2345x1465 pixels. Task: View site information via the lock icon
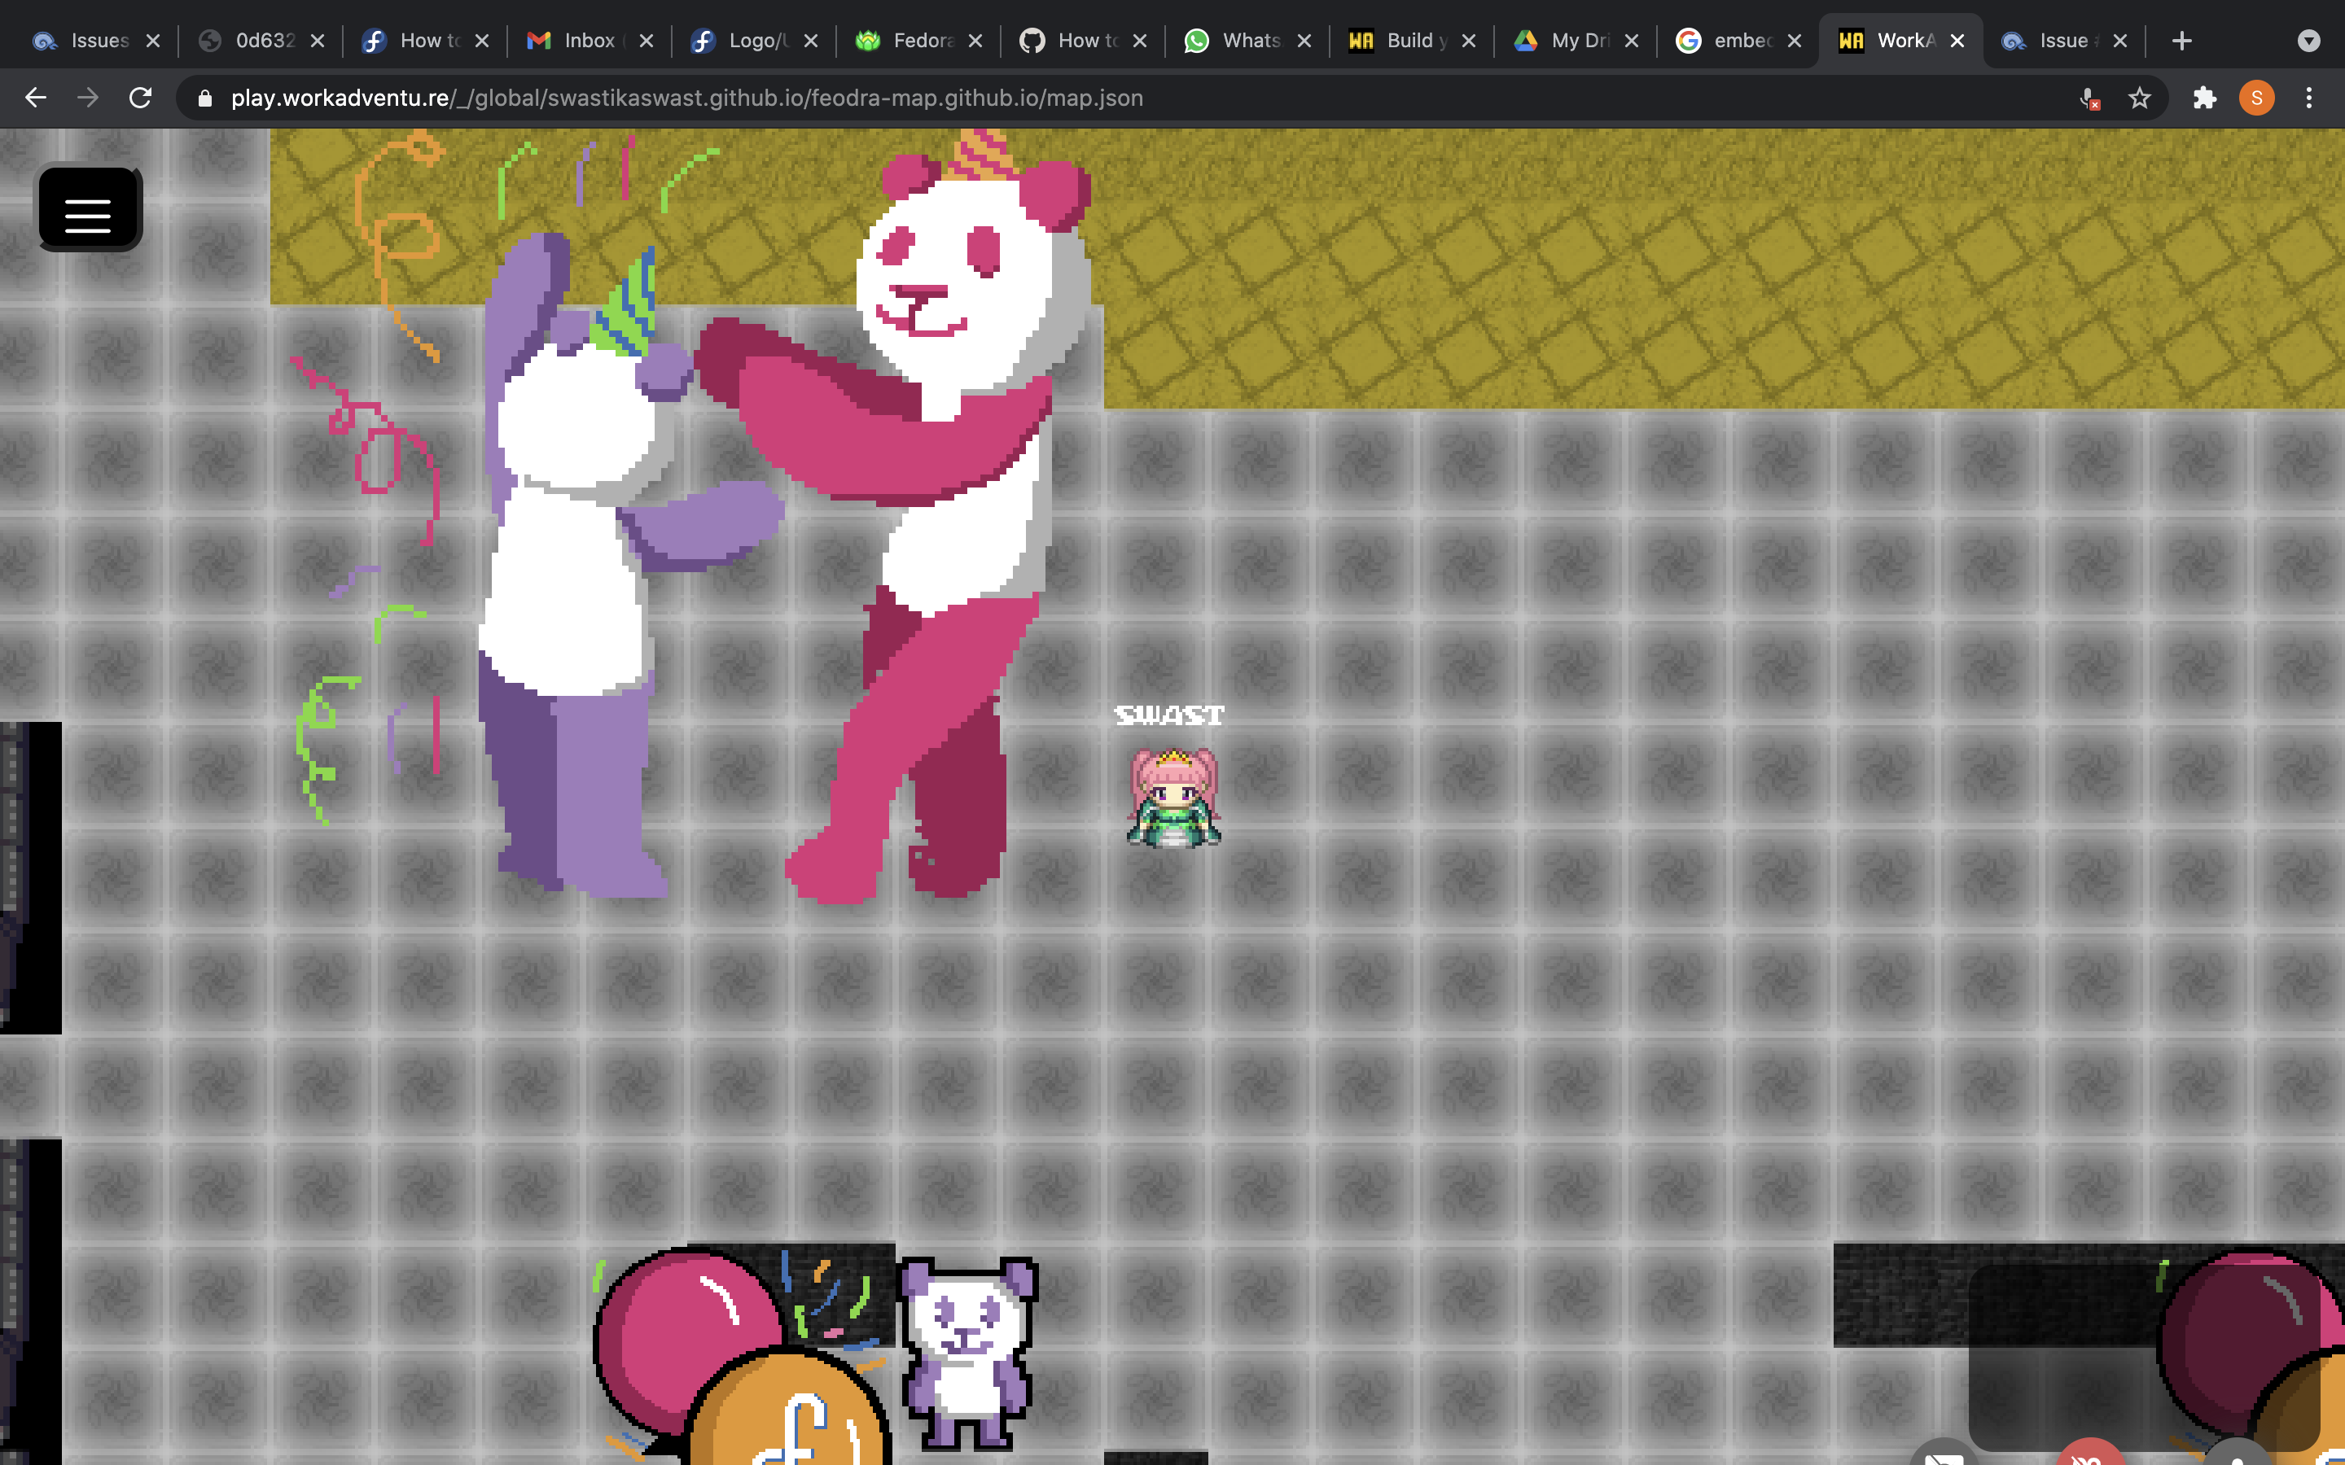pyautogui.click(x=204, y=98)
